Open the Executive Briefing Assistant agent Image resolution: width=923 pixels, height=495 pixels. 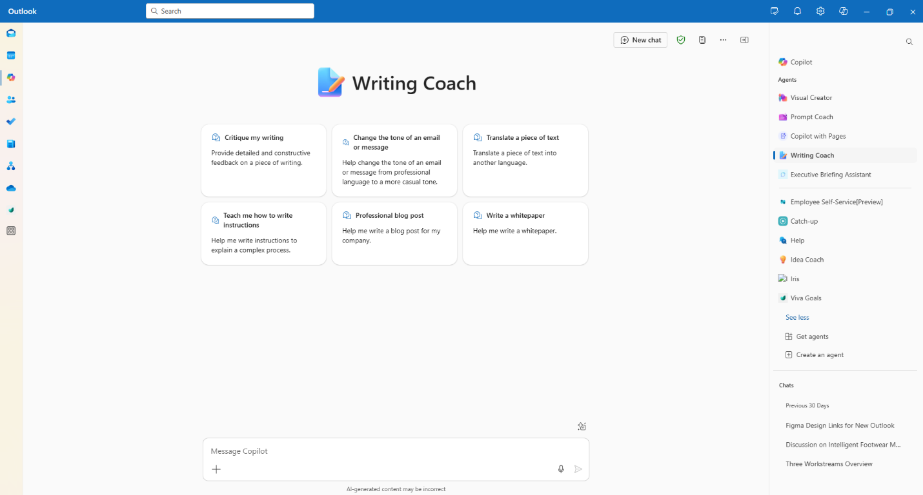click(x=845, y=175)
